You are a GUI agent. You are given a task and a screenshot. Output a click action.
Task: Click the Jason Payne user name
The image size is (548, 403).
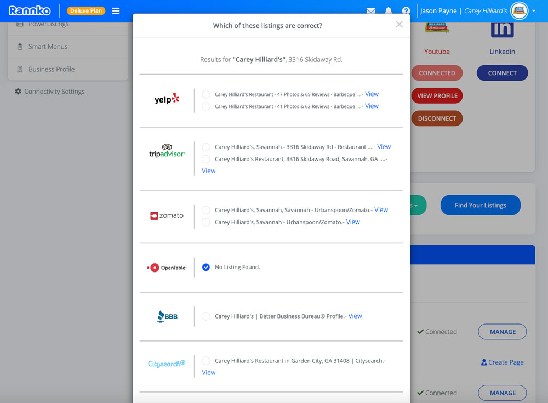click(438, 11)
